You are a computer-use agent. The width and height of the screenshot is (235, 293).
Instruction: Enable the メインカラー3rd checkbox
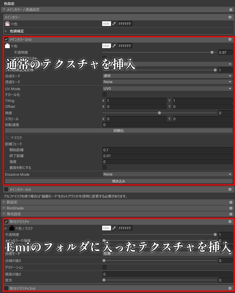[x=6, y=190]
